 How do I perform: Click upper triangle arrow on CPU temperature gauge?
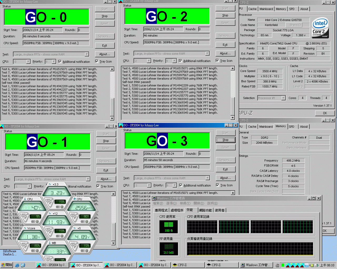point(24,214)
